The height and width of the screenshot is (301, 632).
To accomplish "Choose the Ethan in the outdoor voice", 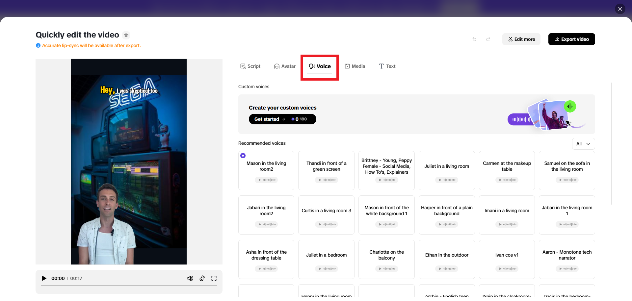I will [x=447, y=259].
